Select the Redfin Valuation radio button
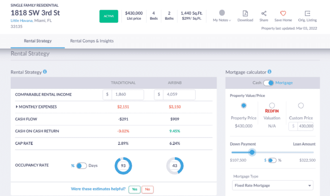 (272, 105)
